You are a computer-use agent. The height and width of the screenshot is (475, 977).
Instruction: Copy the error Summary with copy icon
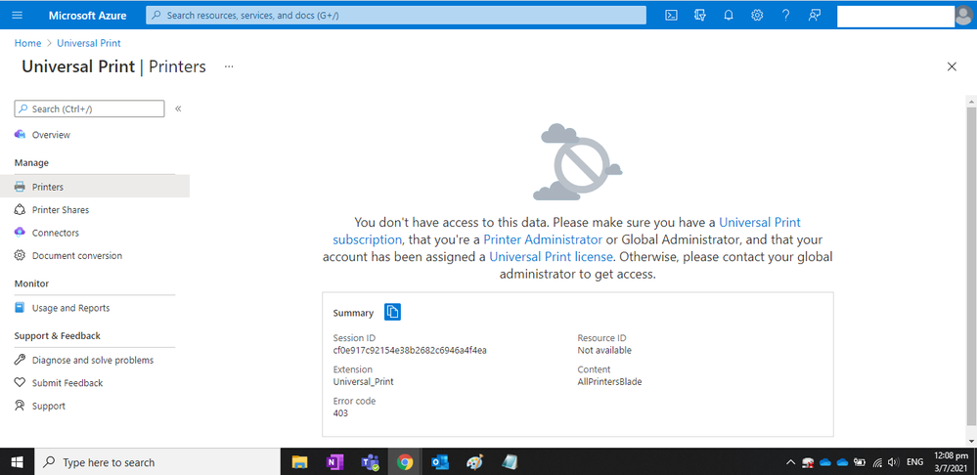pos(392,312)
